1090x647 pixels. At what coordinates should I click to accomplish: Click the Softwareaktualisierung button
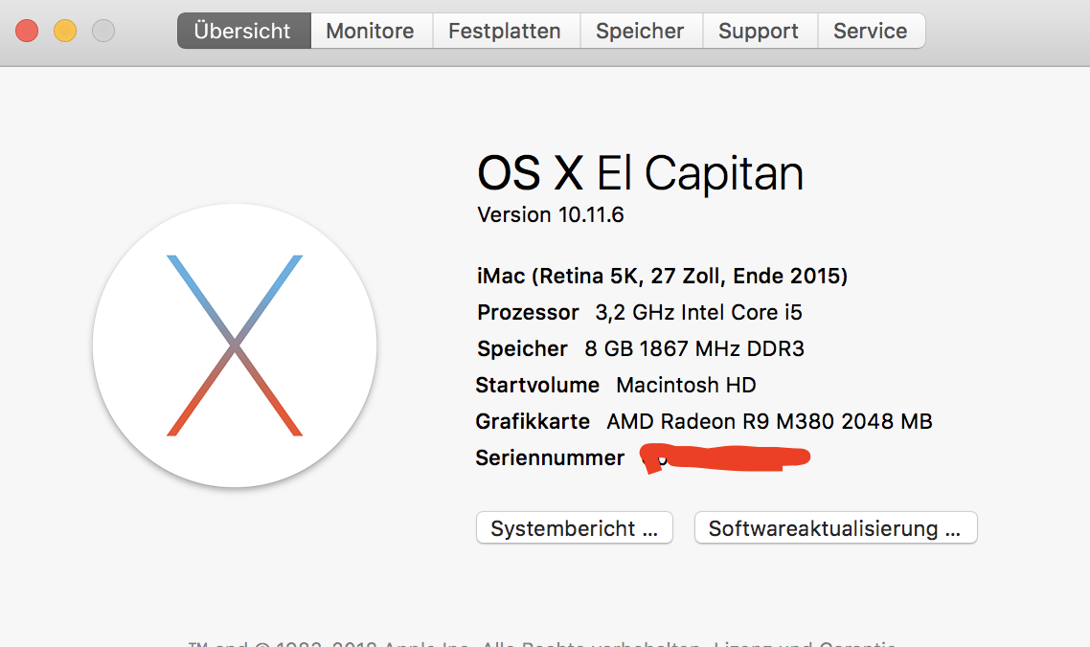pos(835,528)
